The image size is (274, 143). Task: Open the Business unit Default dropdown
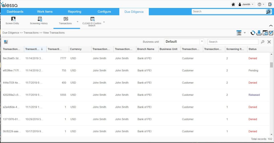[184, 42]
